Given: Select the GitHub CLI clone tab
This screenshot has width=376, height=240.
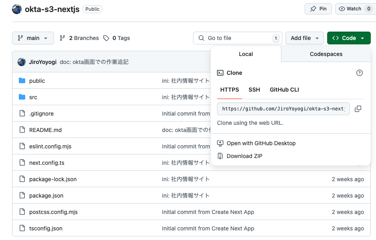Looking at the screenshot, I should (x=284, y=90).
